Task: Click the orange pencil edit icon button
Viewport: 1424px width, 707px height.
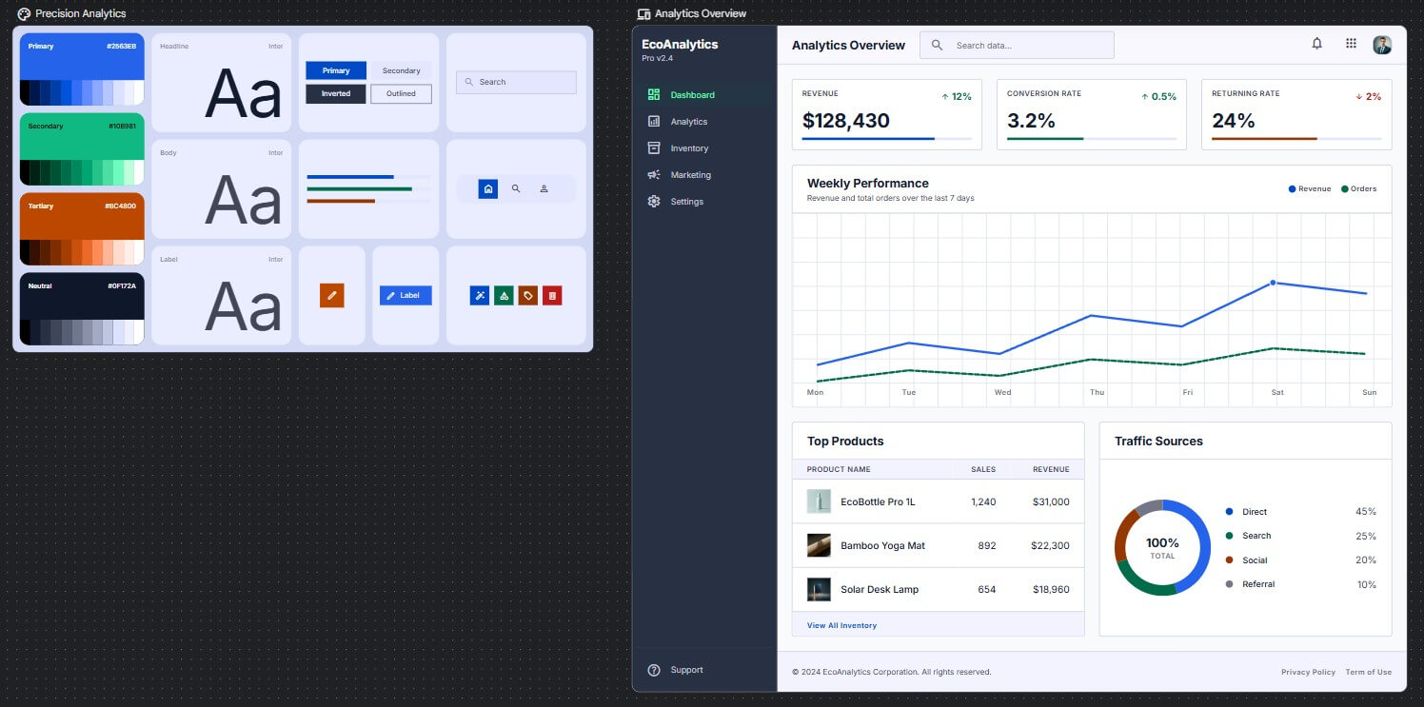Action: pos(332,296)
